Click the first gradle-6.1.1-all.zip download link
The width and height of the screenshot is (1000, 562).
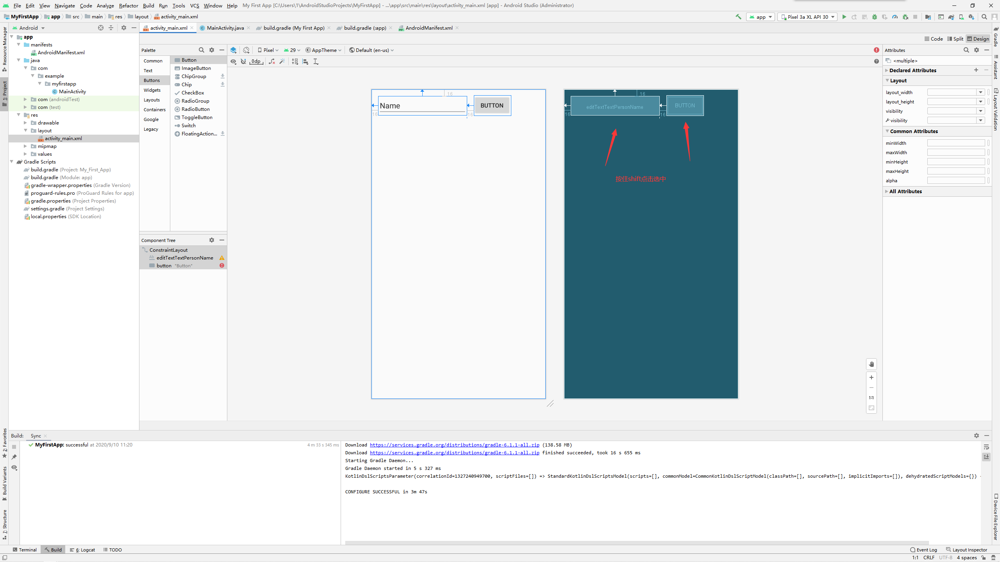point(454,445)
